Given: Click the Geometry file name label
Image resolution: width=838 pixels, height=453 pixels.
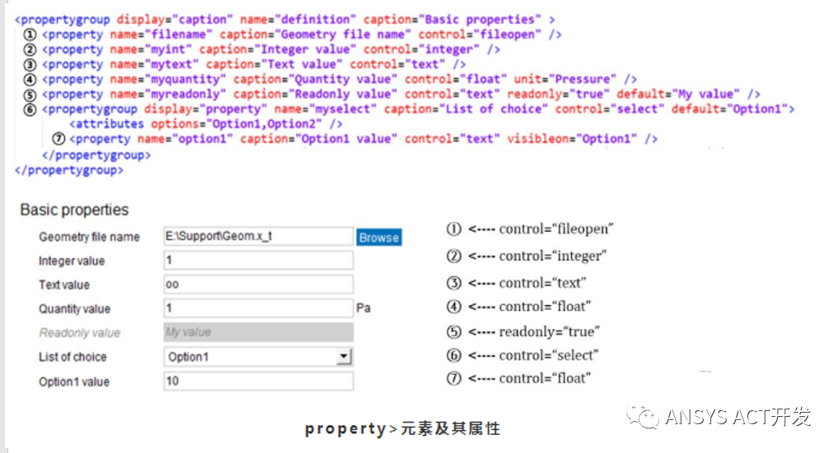Looking at the screenshot, I should pyautogui.click(x=89, y=237).
